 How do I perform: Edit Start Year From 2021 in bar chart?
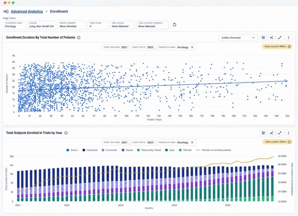115,143
